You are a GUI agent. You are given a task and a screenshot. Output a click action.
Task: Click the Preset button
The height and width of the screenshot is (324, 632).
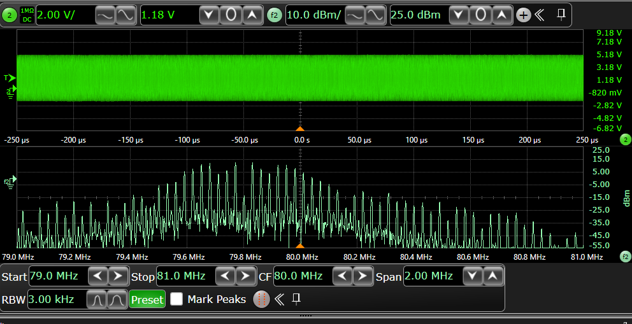(147, 299)
